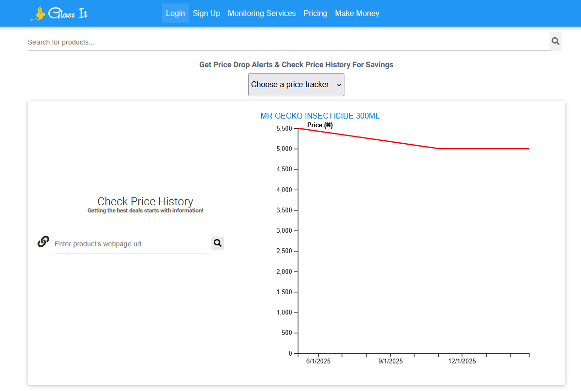Click the Price (₦) axis label
Viewport: 581px width, 391px height.
[320, 125]
